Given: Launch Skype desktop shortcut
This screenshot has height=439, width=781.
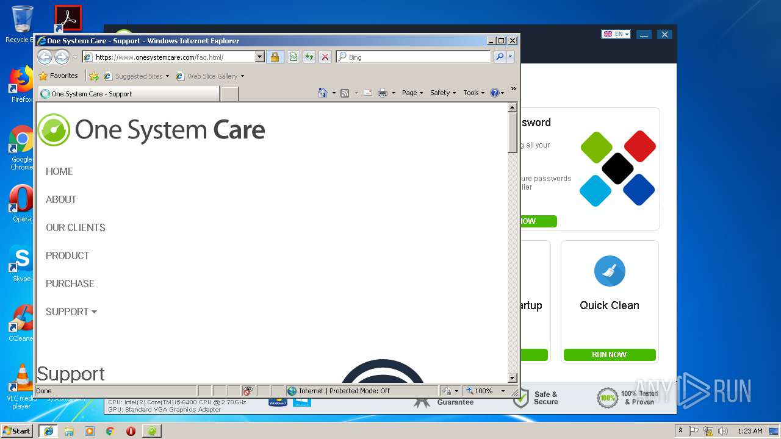Looking at the screenshot, I should pyautogui.click(x=21, y=263).
